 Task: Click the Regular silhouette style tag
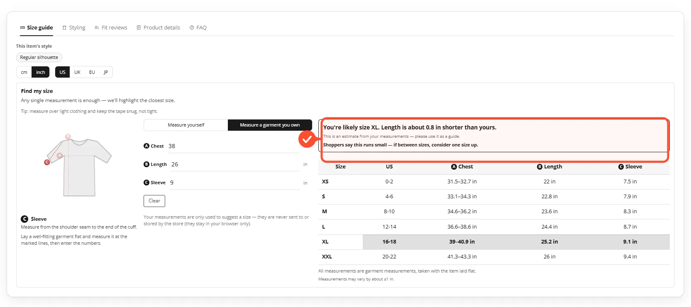tap(39, 57)
